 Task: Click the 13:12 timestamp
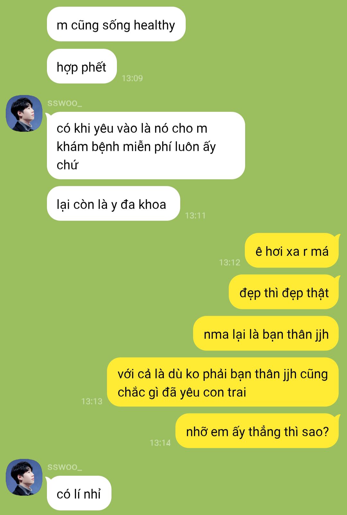click(x=230, y=262)
